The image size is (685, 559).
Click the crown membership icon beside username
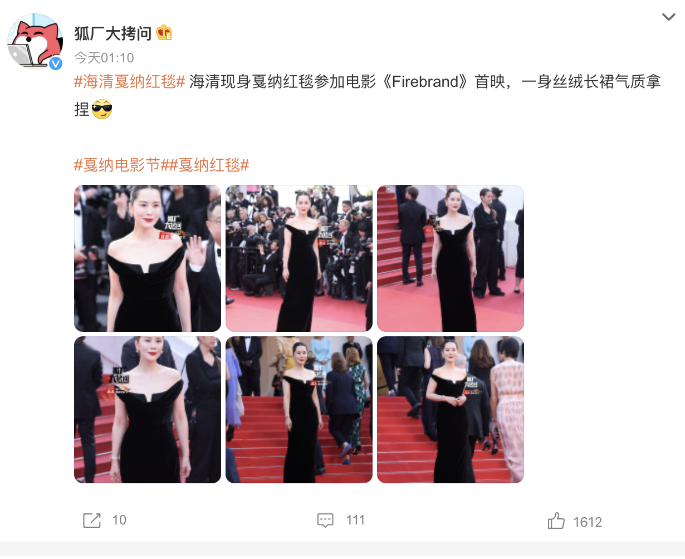point(164,33)
